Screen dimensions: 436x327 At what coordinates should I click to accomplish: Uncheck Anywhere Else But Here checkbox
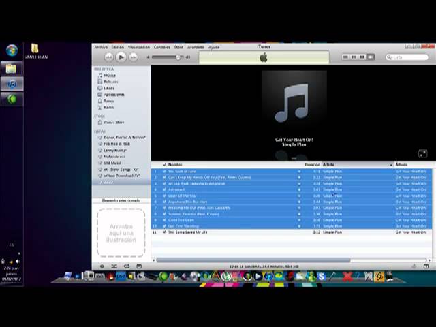coord(165,202)
